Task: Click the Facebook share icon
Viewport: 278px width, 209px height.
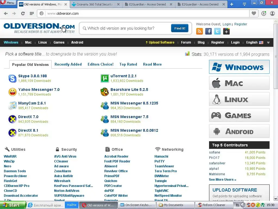Action: [208, 32]
